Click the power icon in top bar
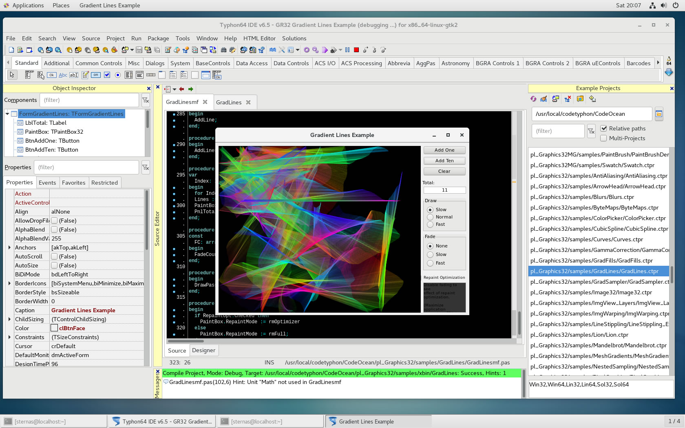 (676, 5)
